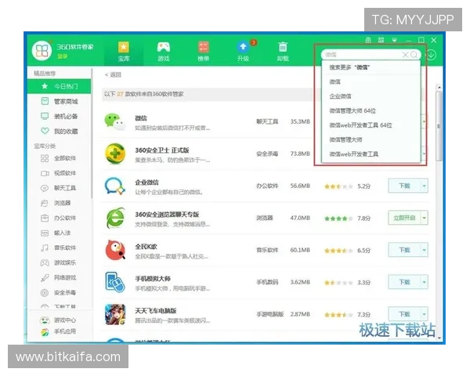Open the 聊天工具 category

click(x=59, y=188)
